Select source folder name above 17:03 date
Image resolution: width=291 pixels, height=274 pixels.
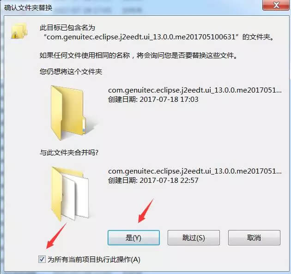point(194,90)
